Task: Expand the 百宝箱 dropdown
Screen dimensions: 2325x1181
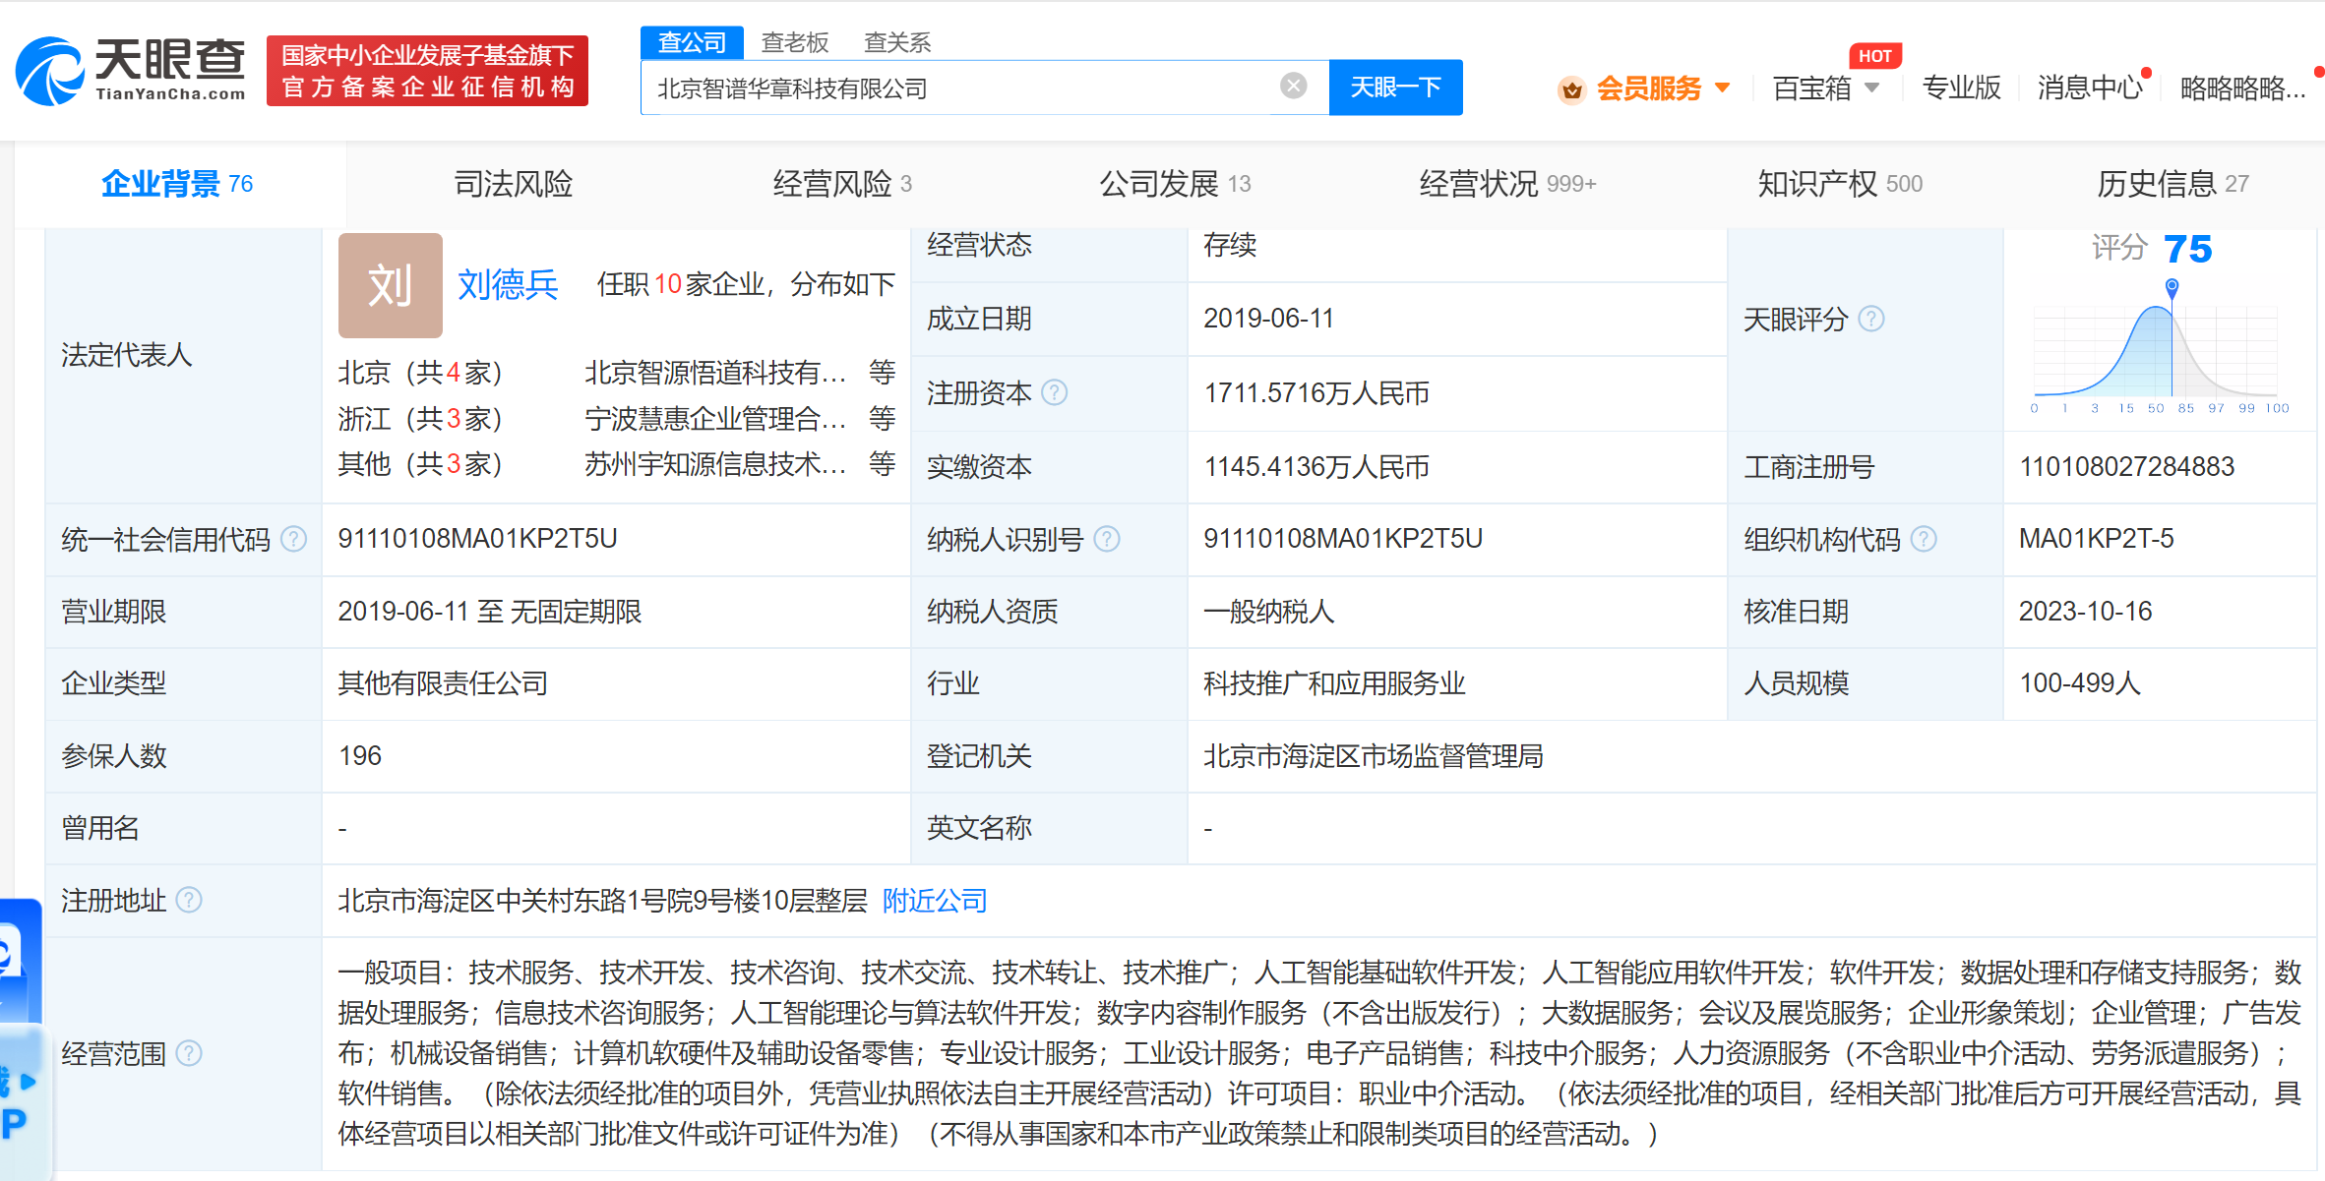Action: click(x=1872, y=88)
